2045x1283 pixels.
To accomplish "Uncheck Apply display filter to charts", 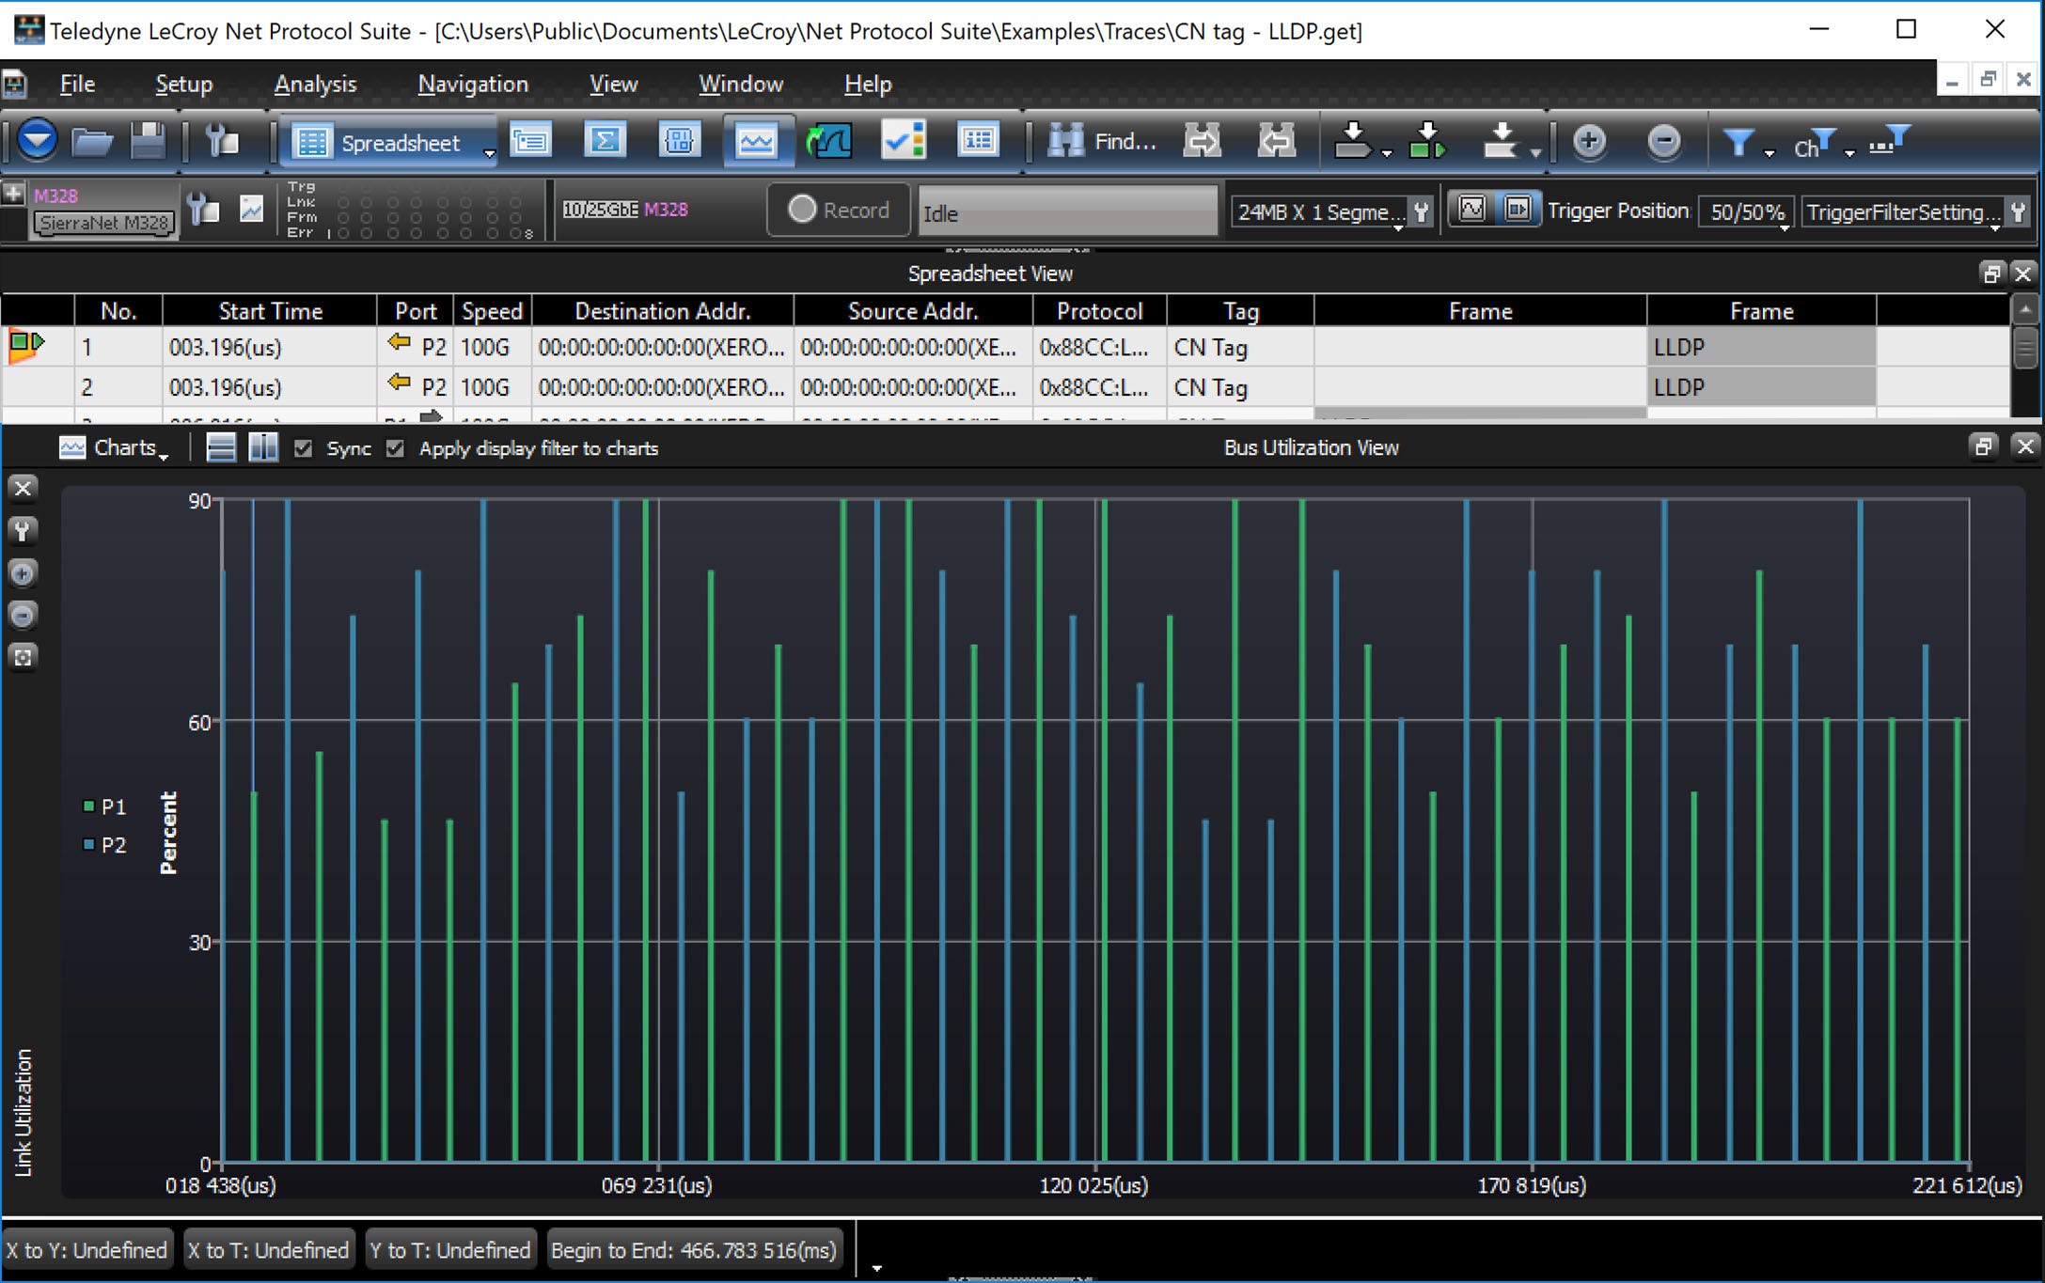I will pos(395,448).
